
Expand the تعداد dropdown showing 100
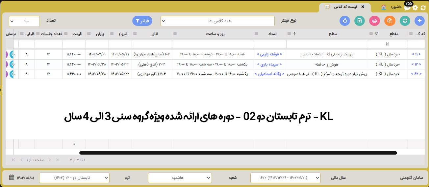pyautogui.click(x=24, y=21)
